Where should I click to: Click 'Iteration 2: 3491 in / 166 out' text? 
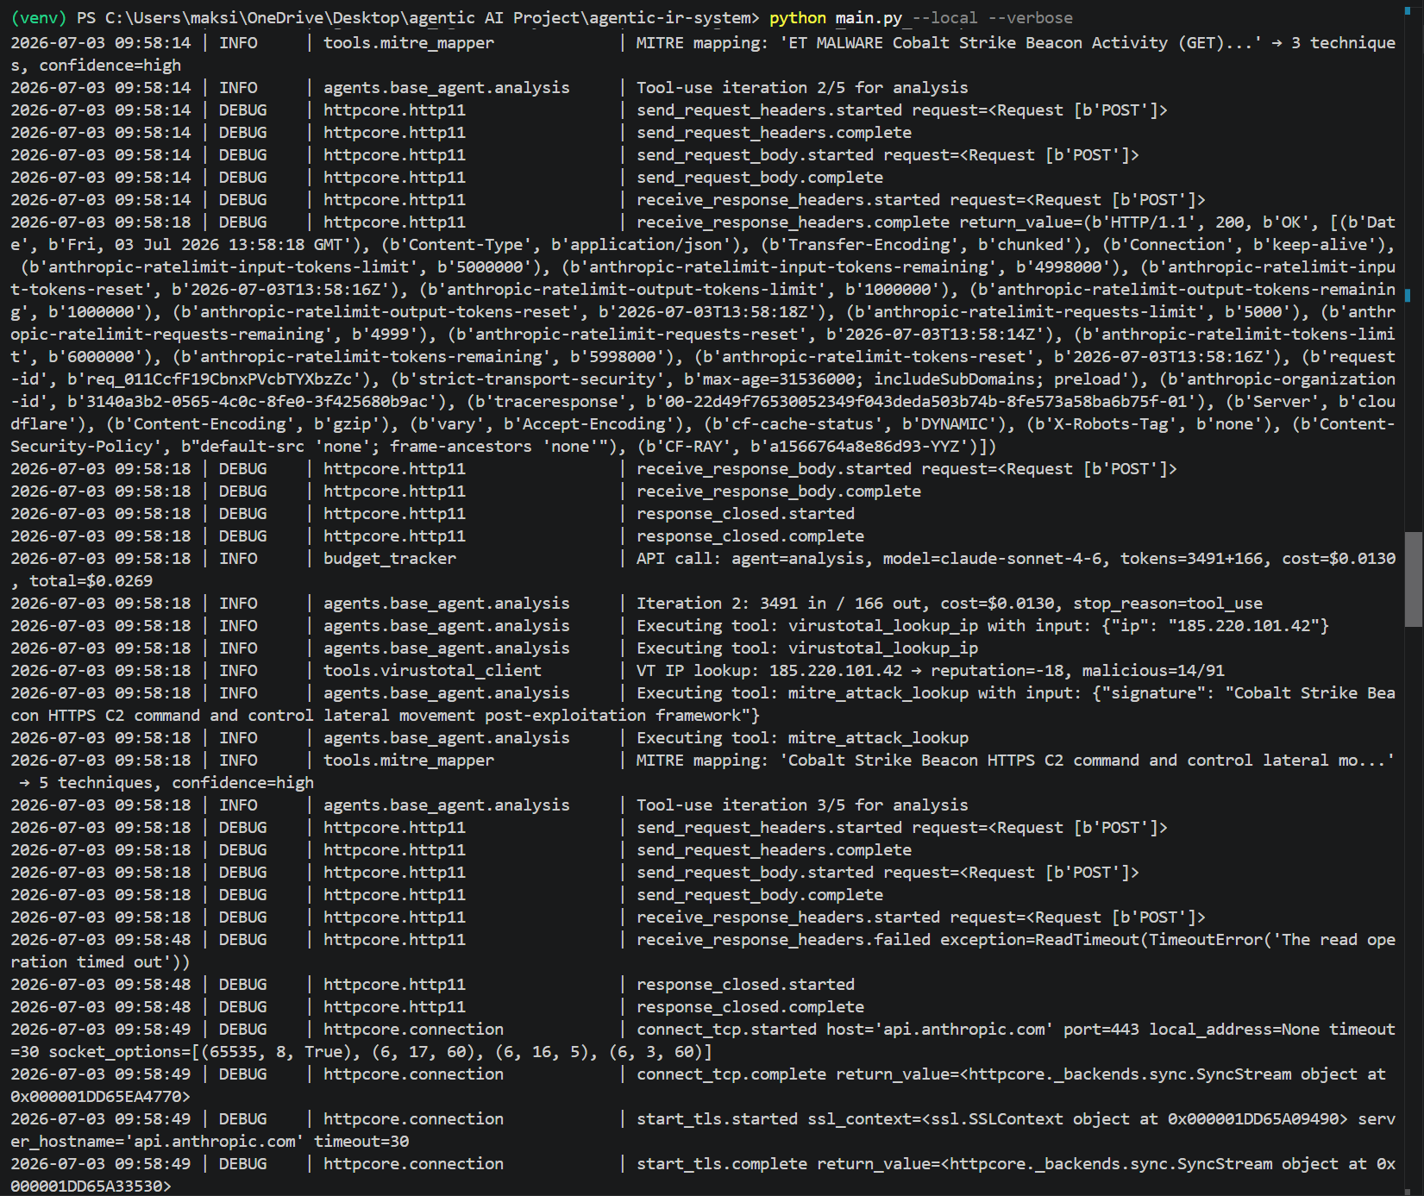(x=768, y=604)
